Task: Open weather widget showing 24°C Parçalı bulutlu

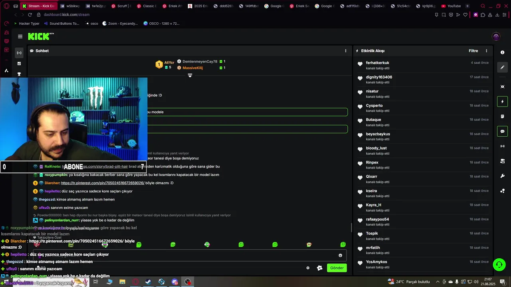Action: click(408, 282)
